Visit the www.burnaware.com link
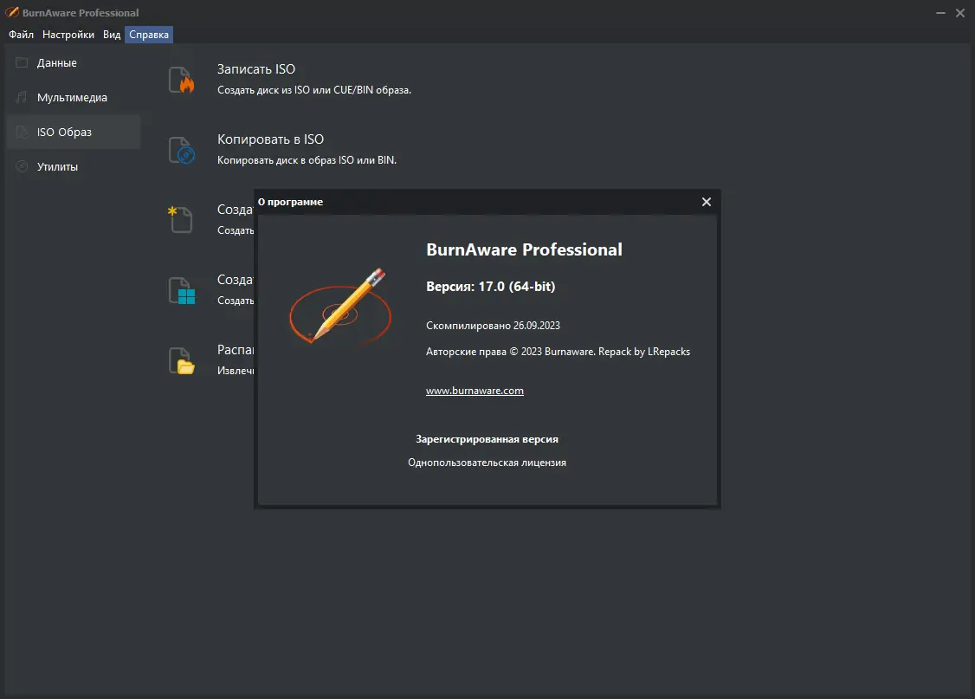975x699 pixels. (475, 391)
